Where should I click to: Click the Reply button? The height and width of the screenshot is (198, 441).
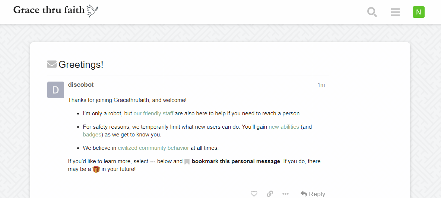(x=313, y=194)
